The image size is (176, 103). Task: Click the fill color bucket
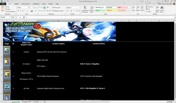coord(32,11)
